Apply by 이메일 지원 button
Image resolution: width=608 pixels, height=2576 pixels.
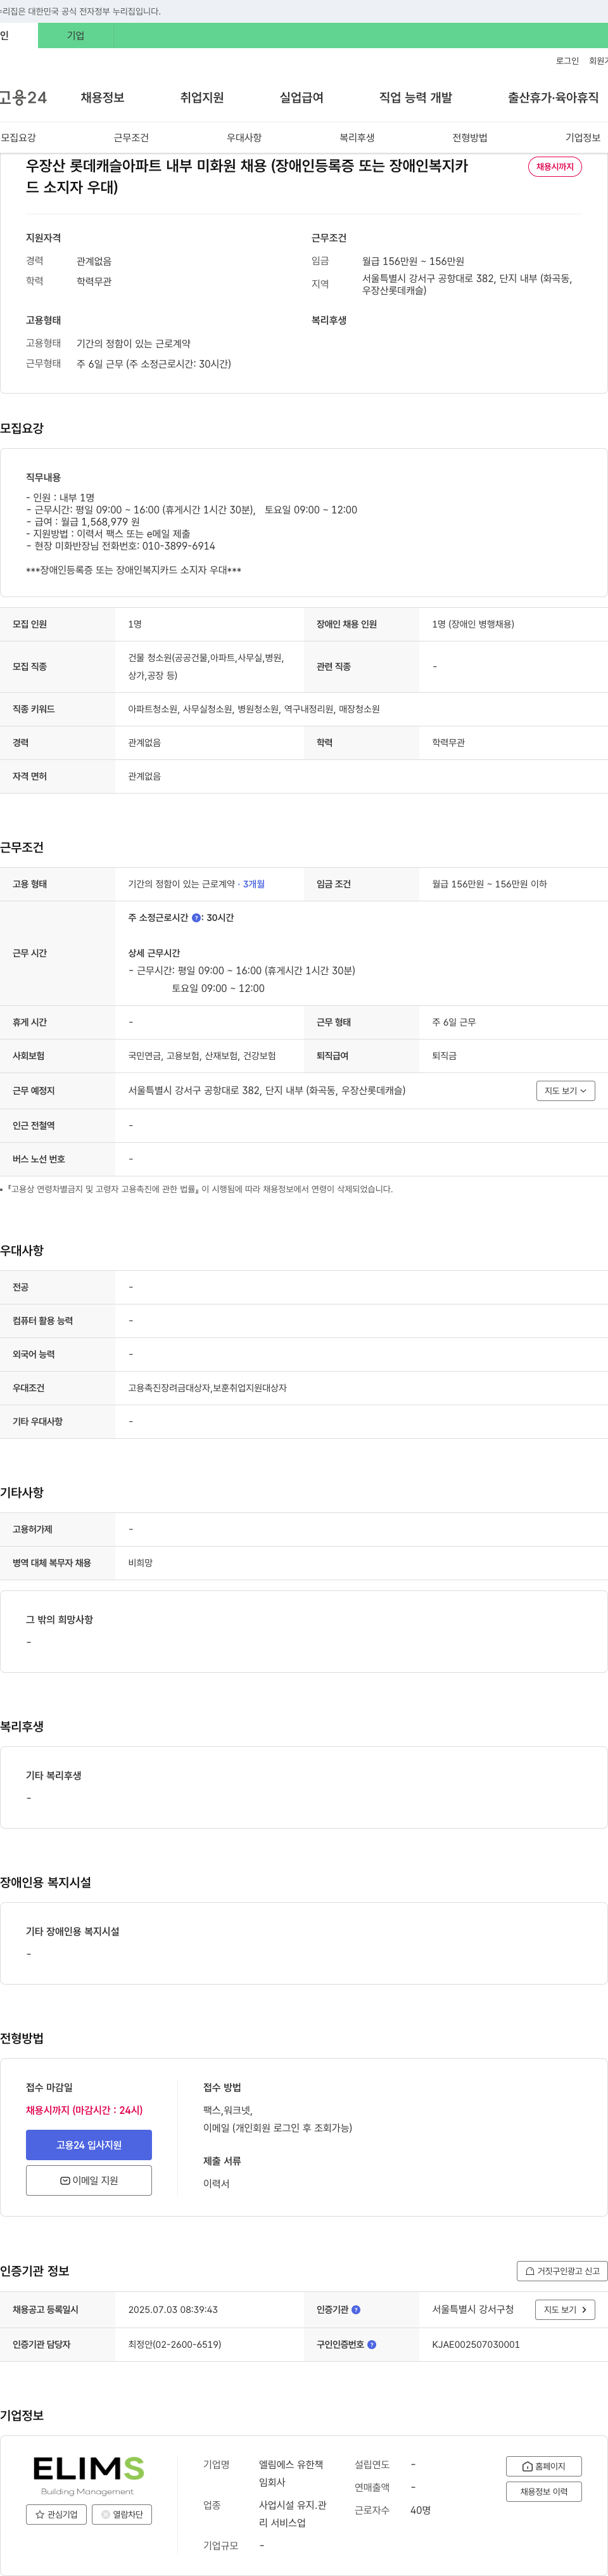point(89,2180)
